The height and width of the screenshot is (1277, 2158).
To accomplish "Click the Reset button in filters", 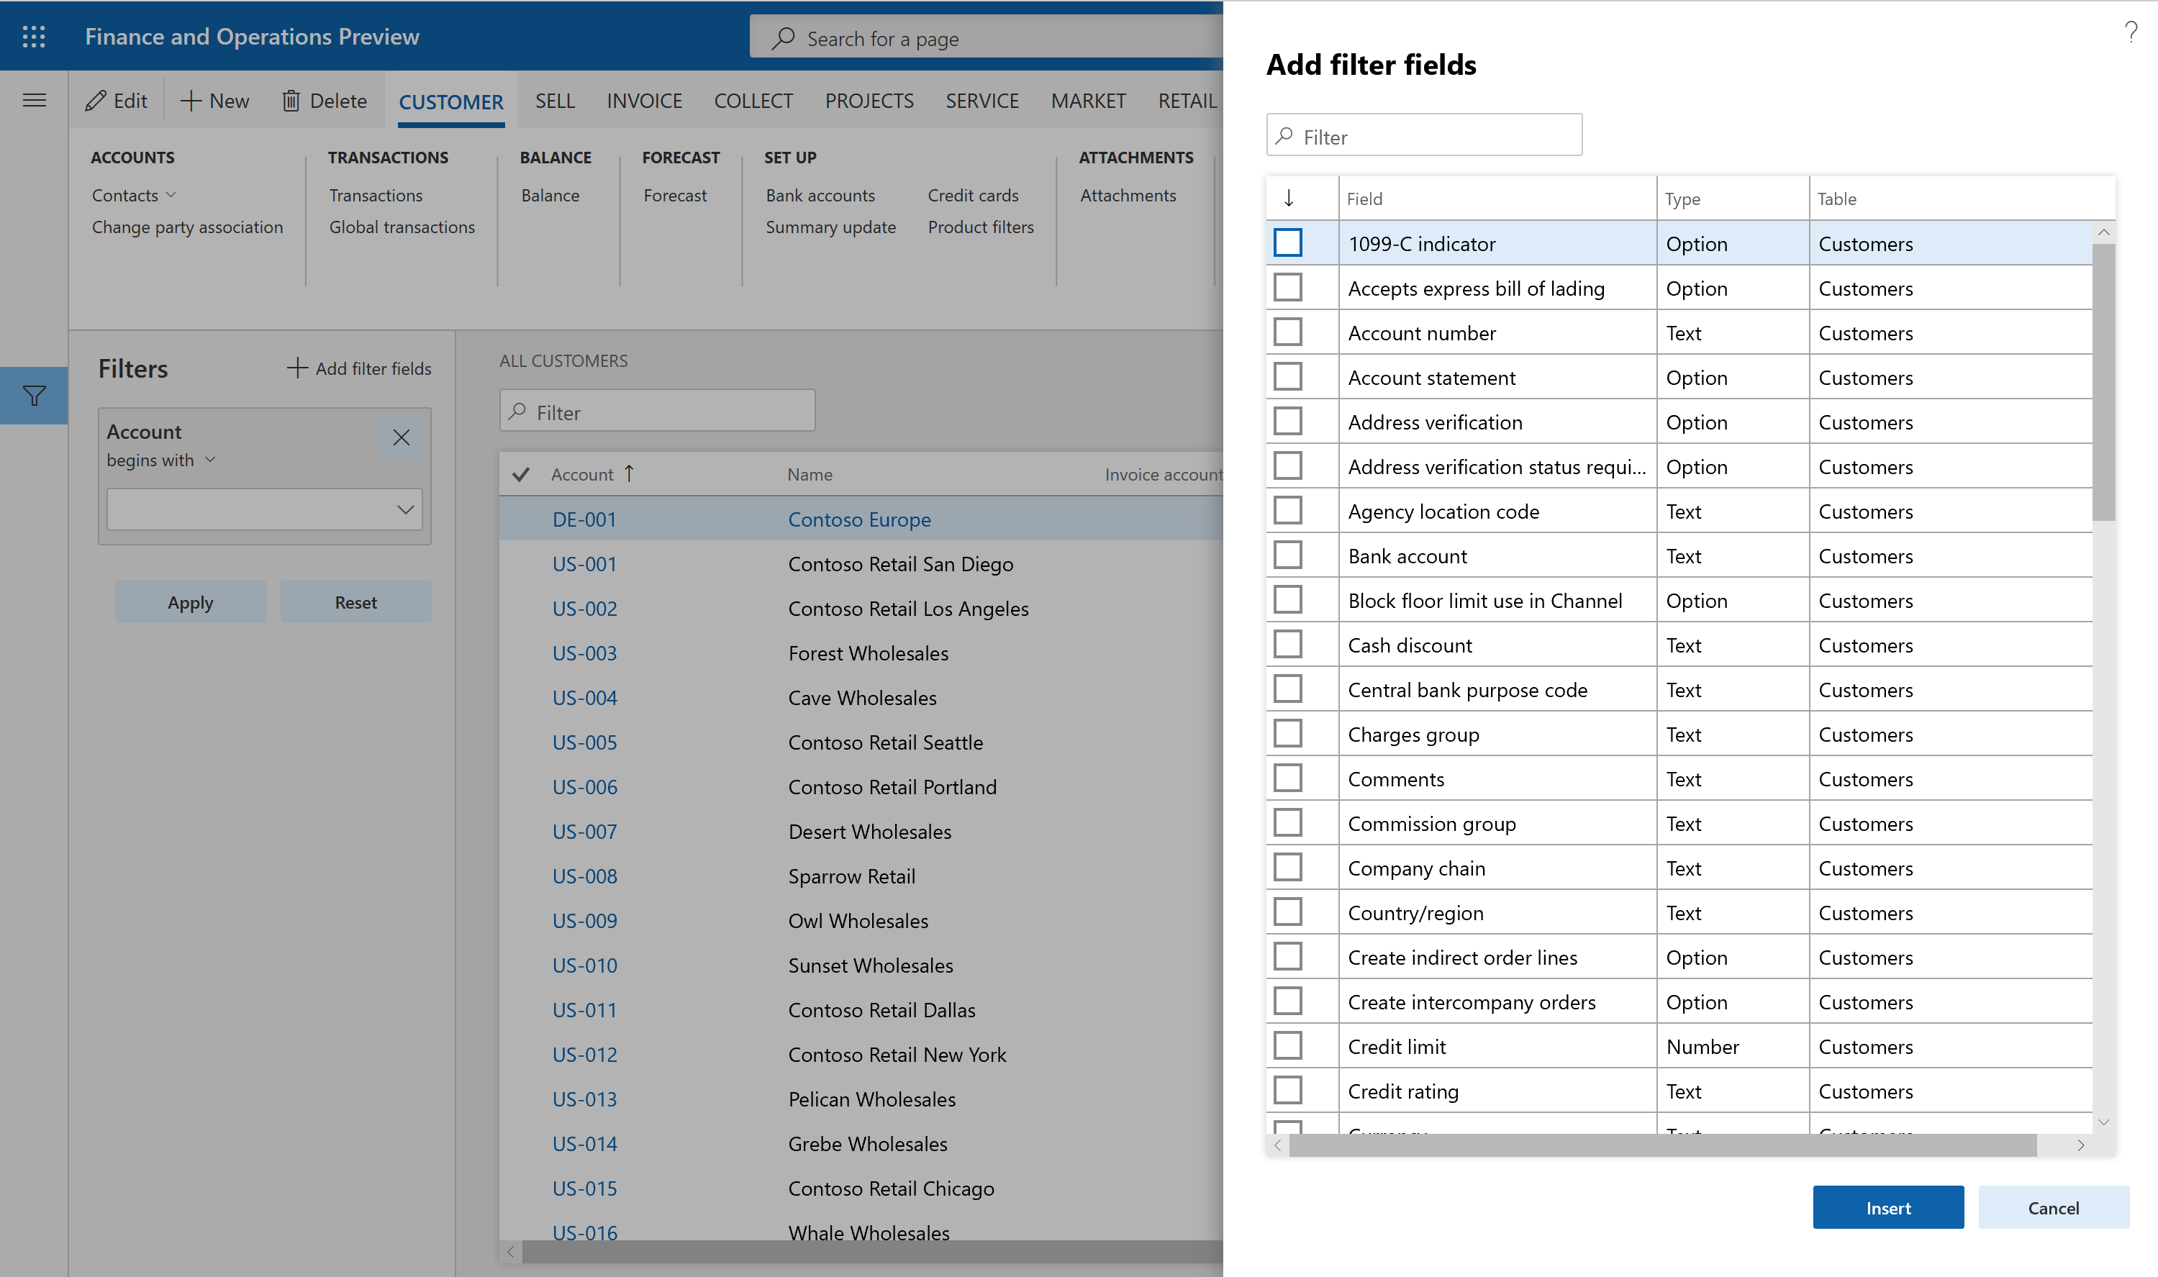I will [x=354, y=601].
